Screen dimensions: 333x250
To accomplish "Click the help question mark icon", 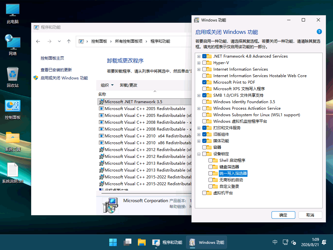I will (319, 32).
